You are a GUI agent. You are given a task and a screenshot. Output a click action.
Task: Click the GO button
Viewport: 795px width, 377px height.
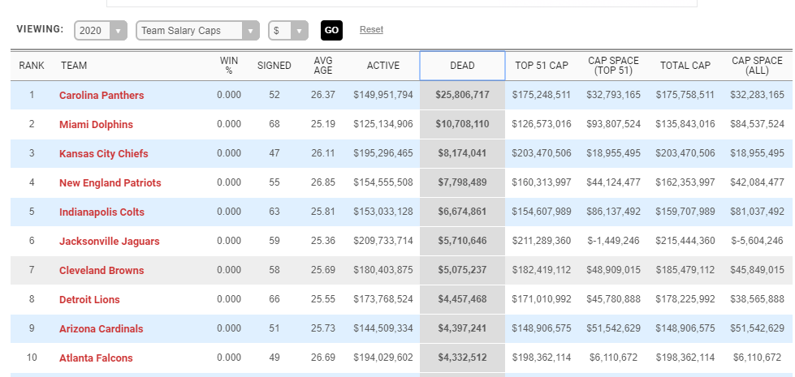(331, 30)
